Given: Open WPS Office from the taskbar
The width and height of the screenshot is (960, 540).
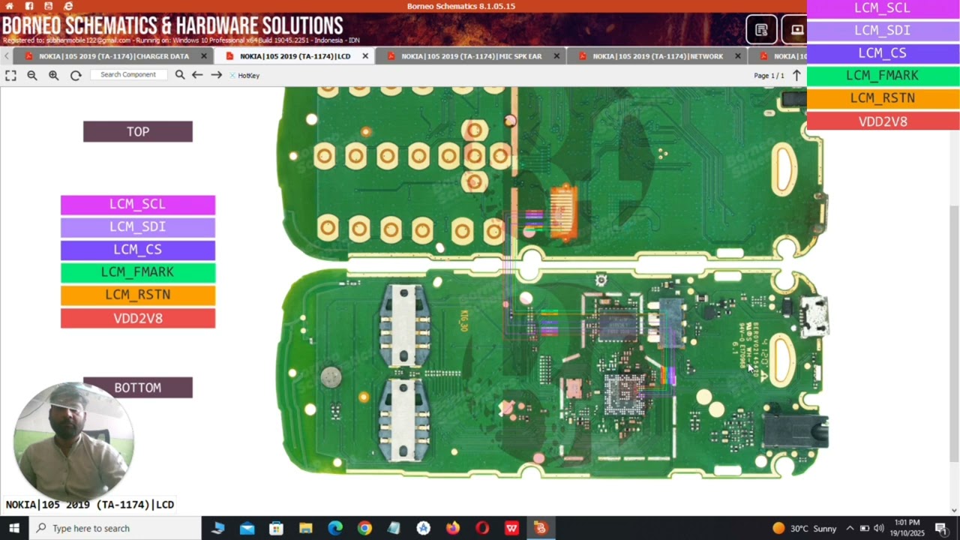Looking at the screenshot, I should (511, 528).
